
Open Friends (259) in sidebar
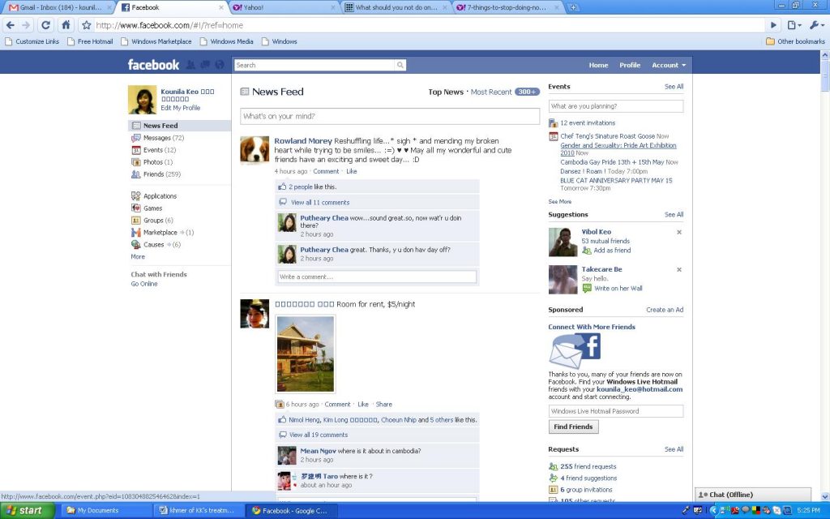[x=161, y=174]
